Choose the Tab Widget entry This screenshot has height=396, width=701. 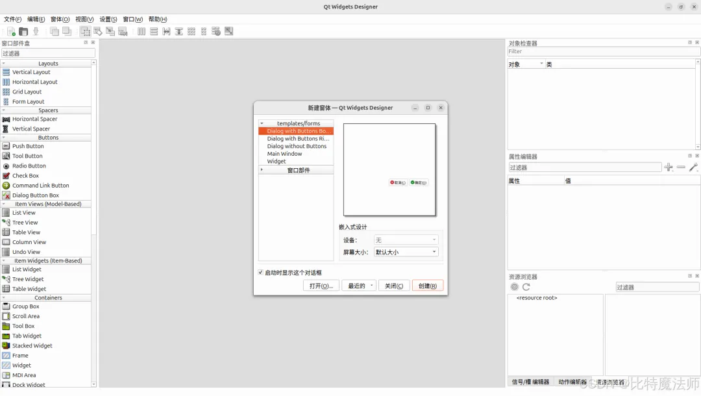[27, 336]
